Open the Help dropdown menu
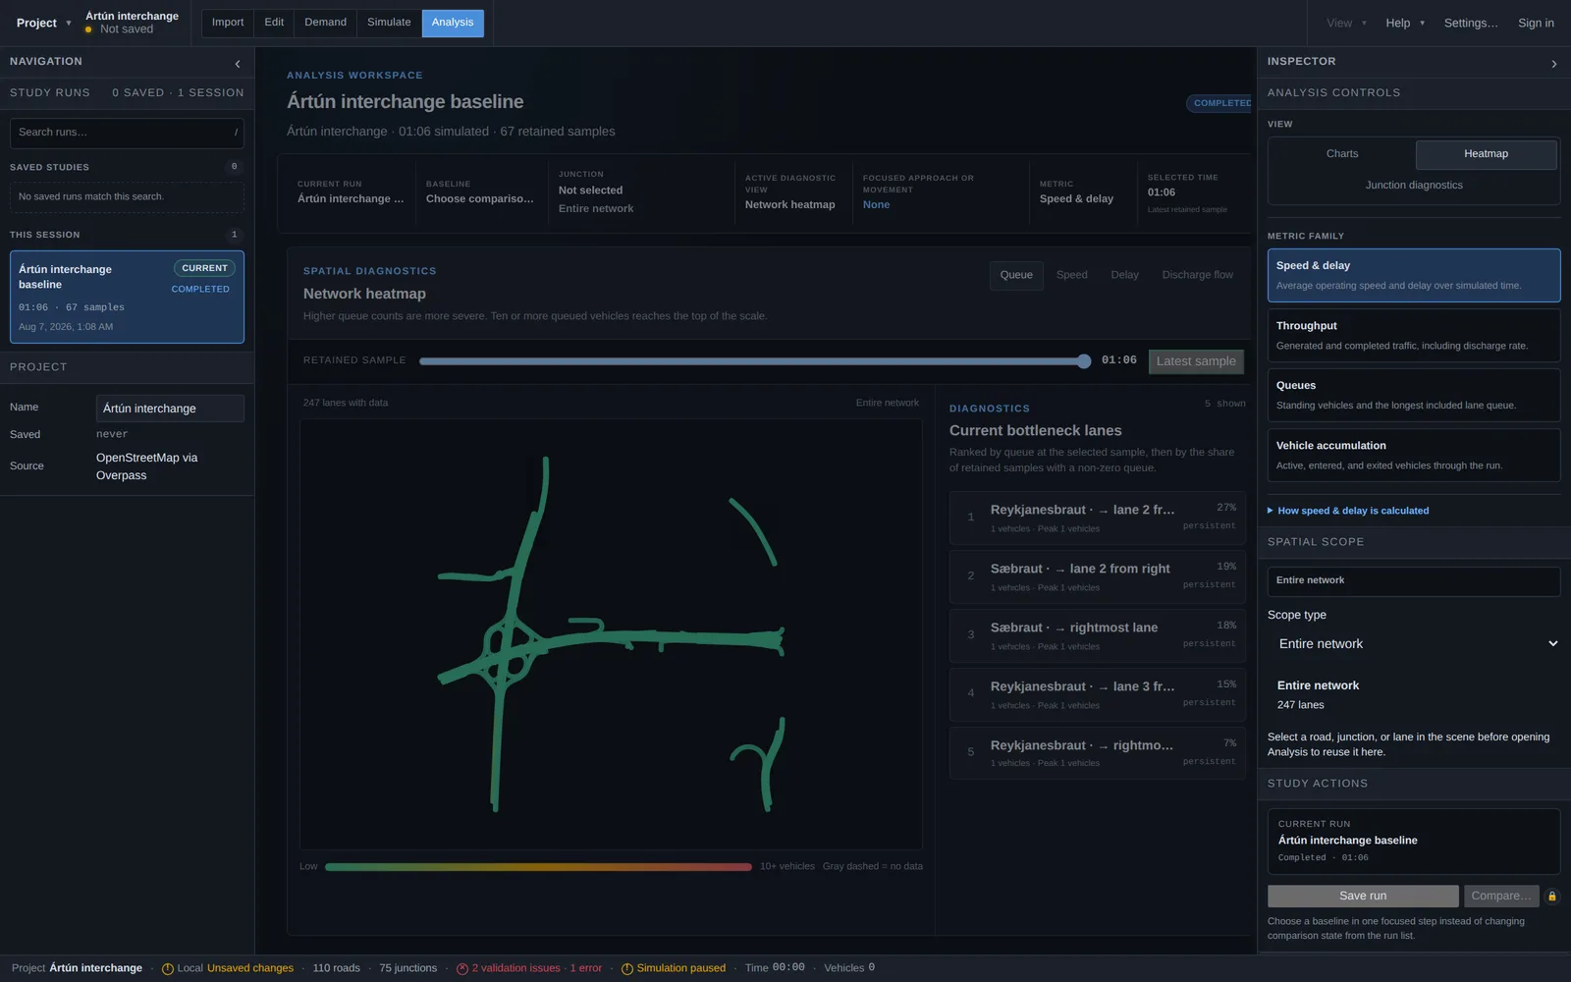The height and width of the screenshot is (982, 1571). [x=1405, y=23]
